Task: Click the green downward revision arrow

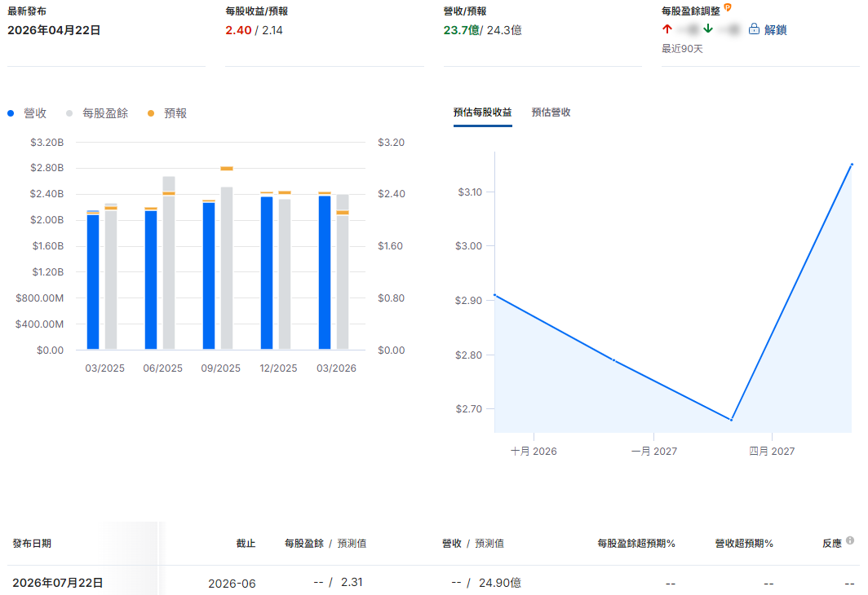Action: (x=708, y=29)
